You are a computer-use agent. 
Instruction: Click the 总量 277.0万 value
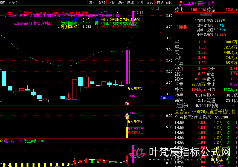198,84
